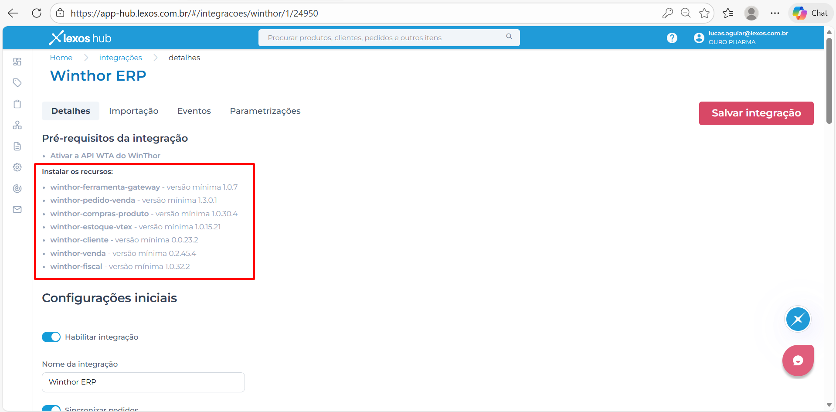Click 'OURO PHARMA' company name

point(732,42)
